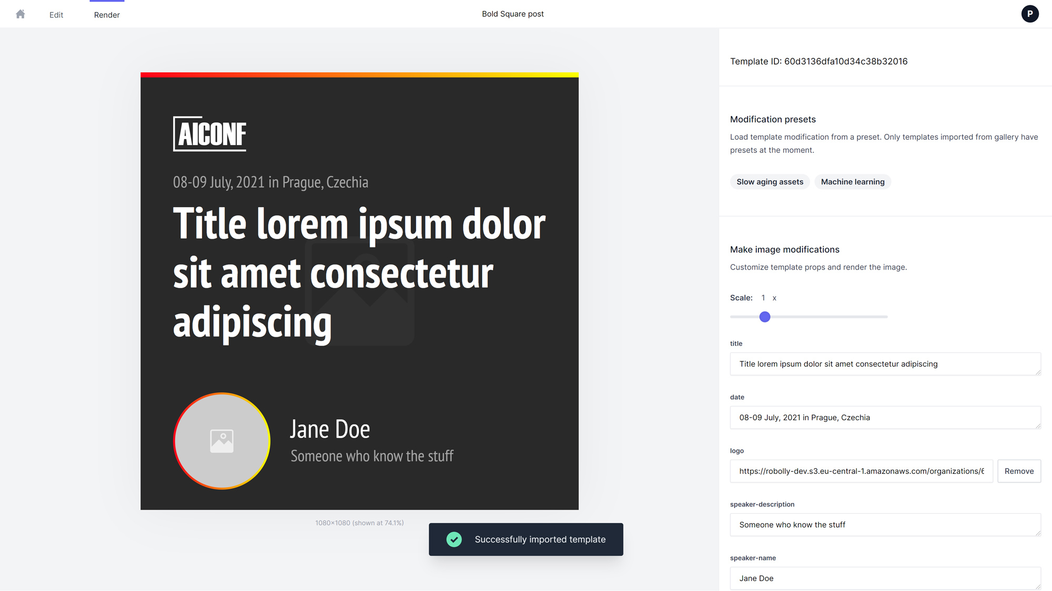Click the speaker-description field
This screenshot has height=591, width=1052.
(x=885, y=525)
